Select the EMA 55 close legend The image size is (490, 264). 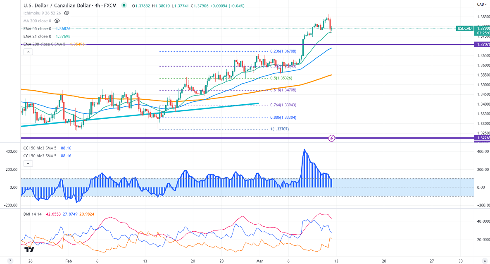tap(37, 29)
